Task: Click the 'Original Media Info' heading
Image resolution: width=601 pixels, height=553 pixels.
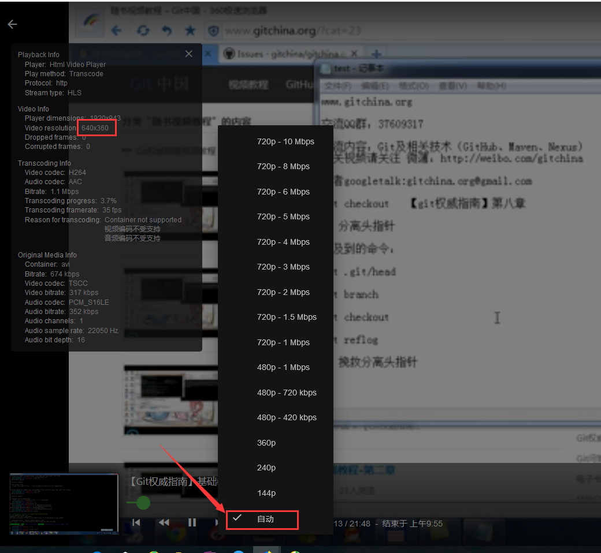Action: [47, 255]
